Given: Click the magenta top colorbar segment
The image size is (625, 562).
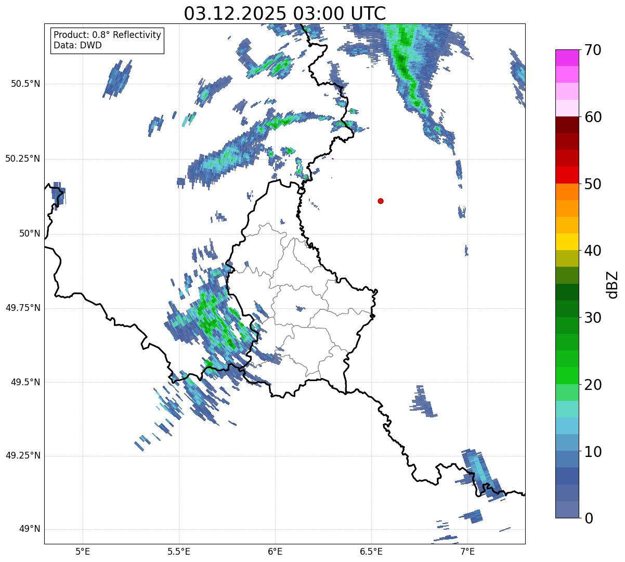Looking at the screenshot, I should point(567,58).
